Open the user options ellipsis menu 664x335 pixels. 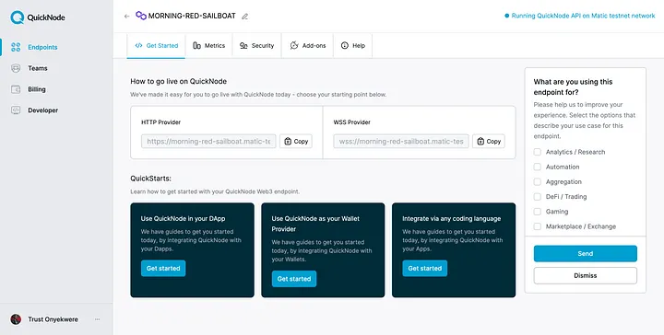(x=98, y=319)
